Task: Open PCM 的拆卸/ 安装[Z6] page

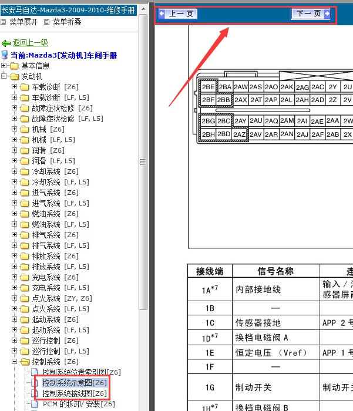Action: (79, 404)
